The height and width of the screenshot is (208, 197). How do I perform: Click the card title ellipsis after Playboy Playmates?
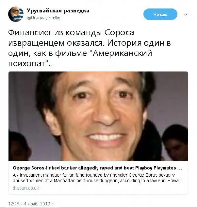[180, 168]
